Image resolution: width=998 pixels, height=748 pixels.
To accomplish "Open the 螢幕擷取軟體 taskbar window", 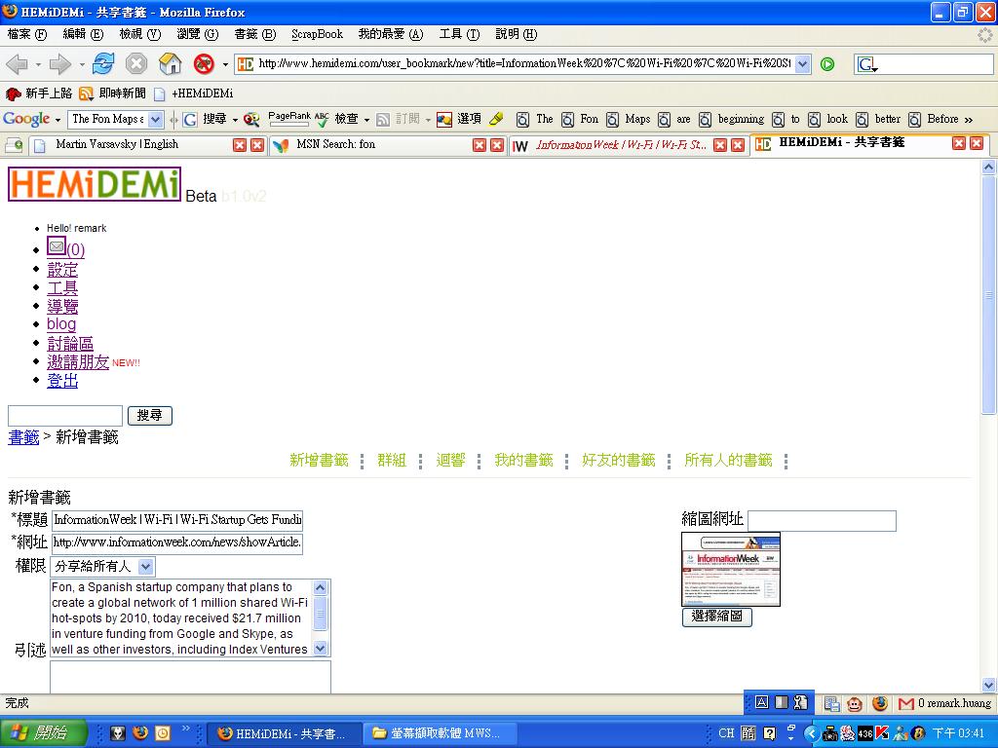I will 440,733.
